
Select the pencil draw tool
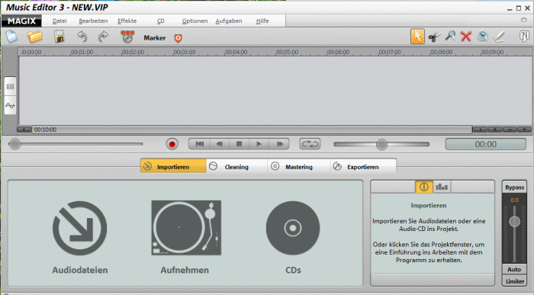(x=499, y=37)
